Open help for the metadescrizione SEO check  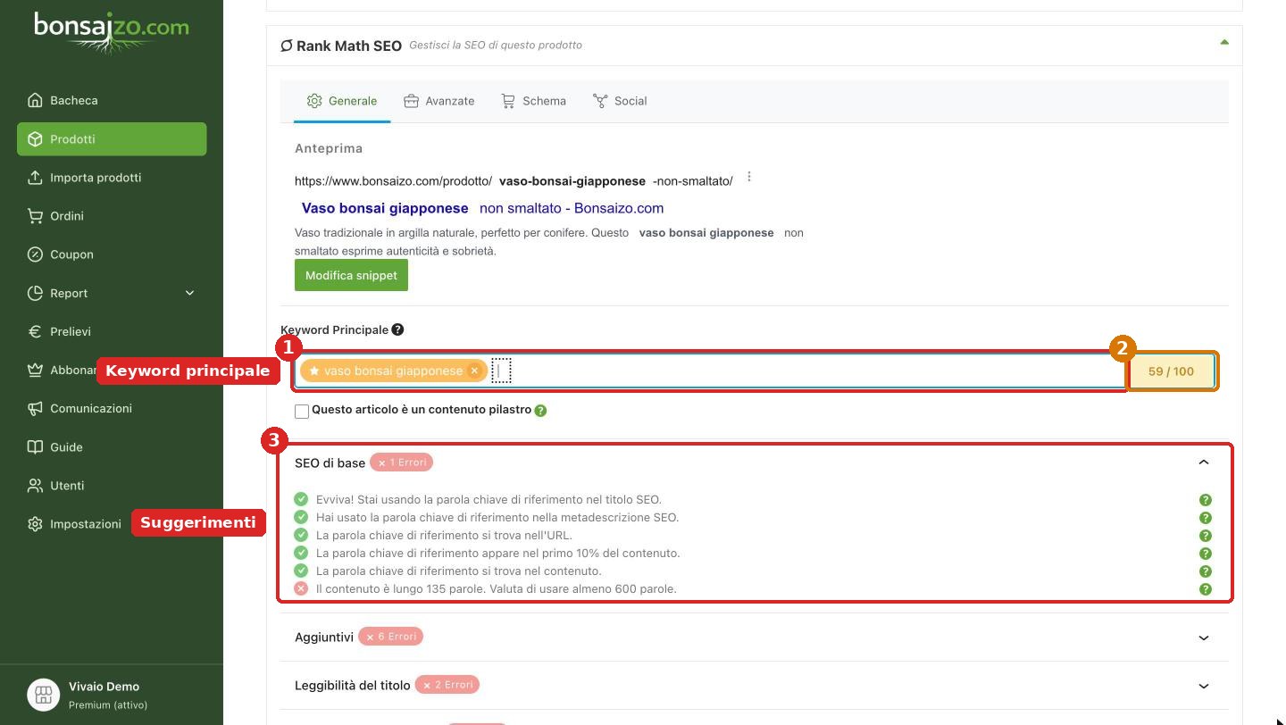pos(1205,518)
